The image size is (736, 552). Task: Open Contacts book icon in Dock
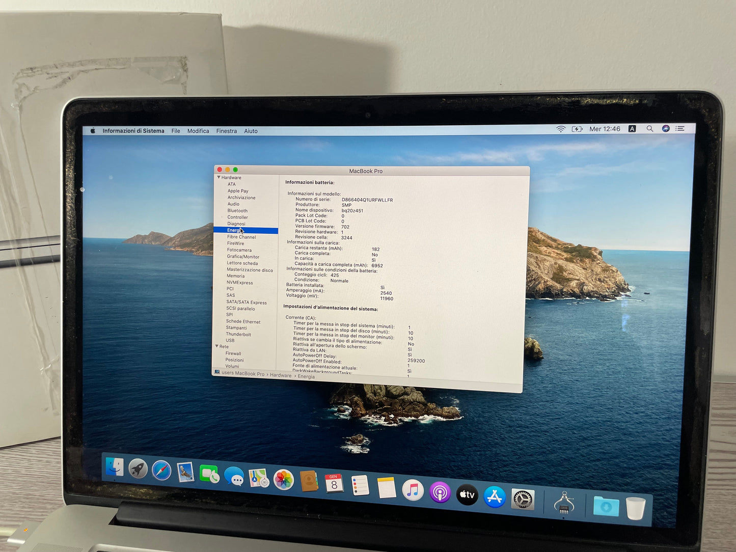pos(309,481)
